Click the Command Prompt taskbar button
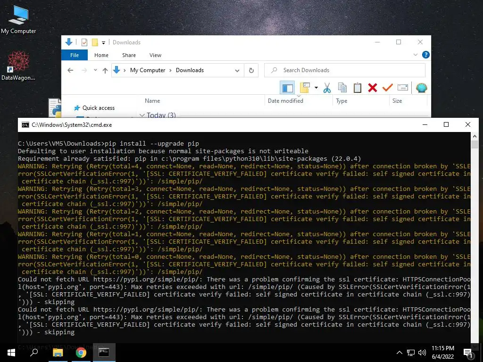 point(104,353)
